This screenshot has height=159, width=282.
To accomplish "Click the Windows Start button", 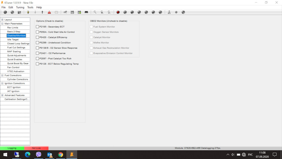I will click(x=5, y=155).
